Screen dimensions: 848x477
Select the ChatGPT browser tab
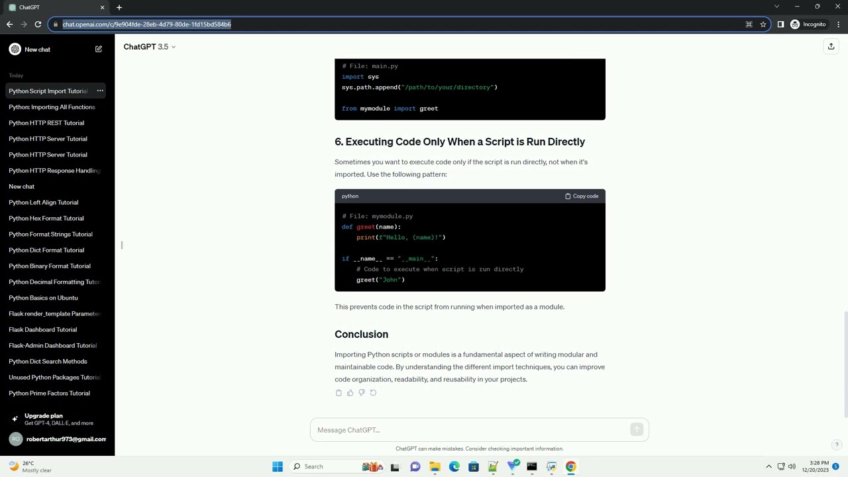click(x=56, y=7)
